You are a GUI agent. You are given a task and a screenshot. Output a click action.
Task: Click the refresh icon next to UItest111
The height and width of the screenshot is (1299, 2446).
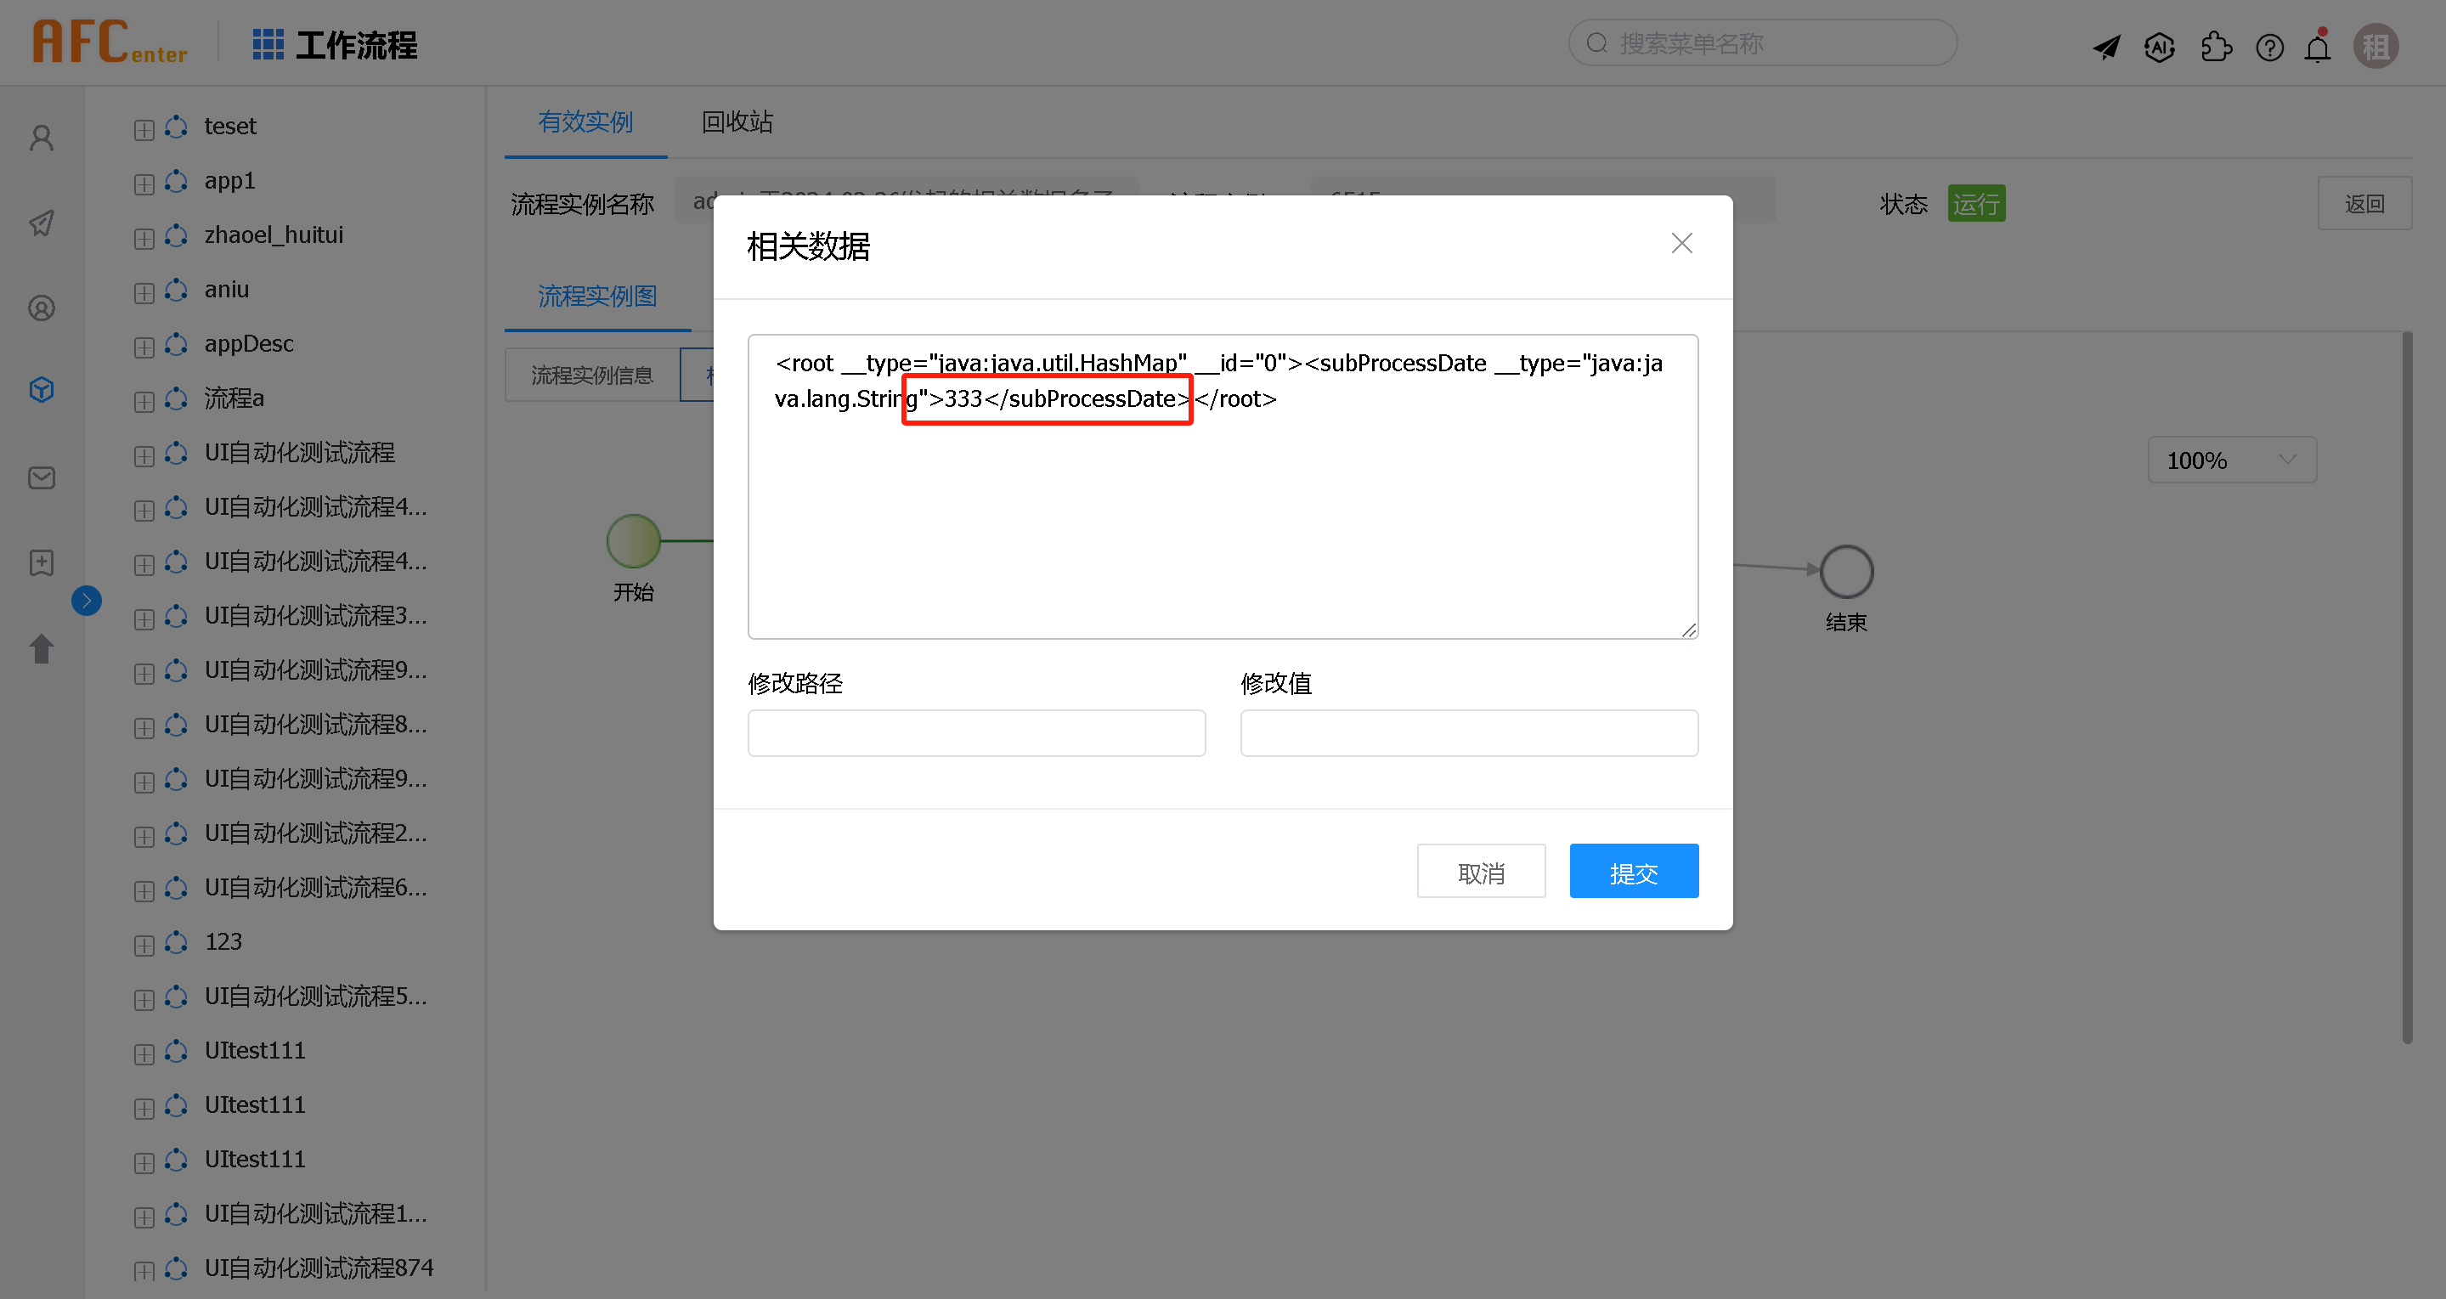click(x=177, y=1050)
